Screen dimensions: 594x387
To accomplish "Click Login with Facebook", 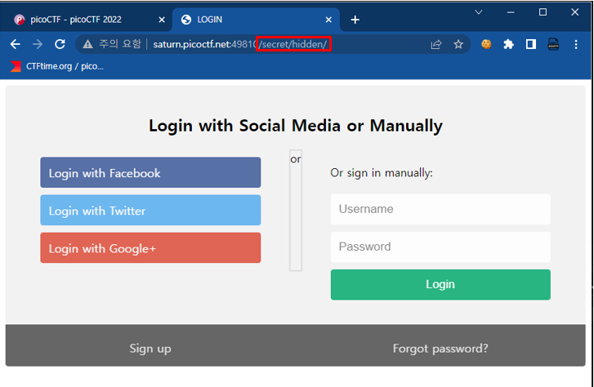I will click(150, 172).
